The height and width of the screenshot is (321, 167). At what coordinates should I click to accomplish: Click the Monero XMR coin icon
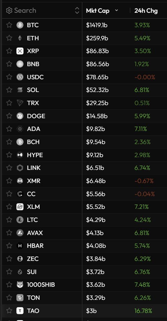pos(20,181)
